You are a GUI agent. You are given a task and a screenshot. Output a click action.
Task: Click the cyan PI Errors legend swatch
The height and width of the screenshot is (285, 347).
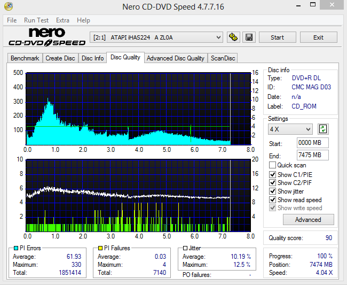(x=16, y=248)
